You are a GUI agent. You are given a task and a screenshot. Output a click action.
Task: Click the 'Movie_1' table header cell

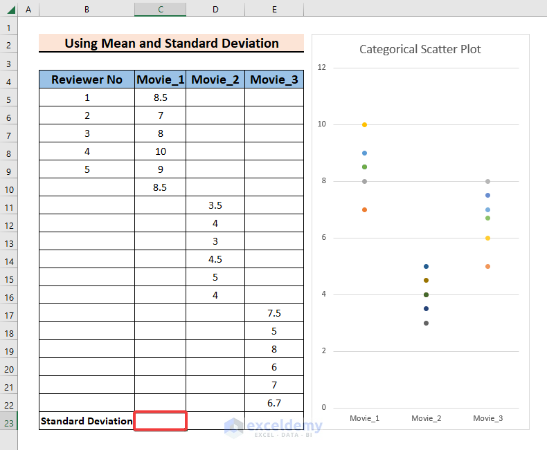pyautogui.click(x=161, y=79)
